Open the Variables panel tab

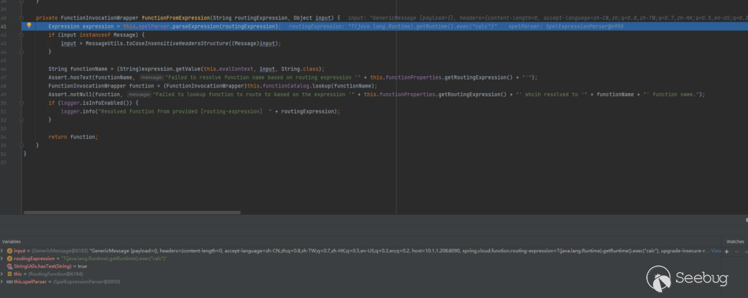(x=12, y=241)
